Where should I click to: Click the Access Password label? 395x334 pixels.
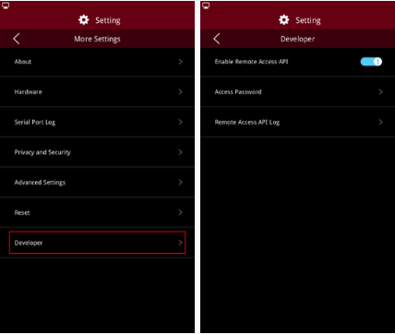click(x=238, y=91)
